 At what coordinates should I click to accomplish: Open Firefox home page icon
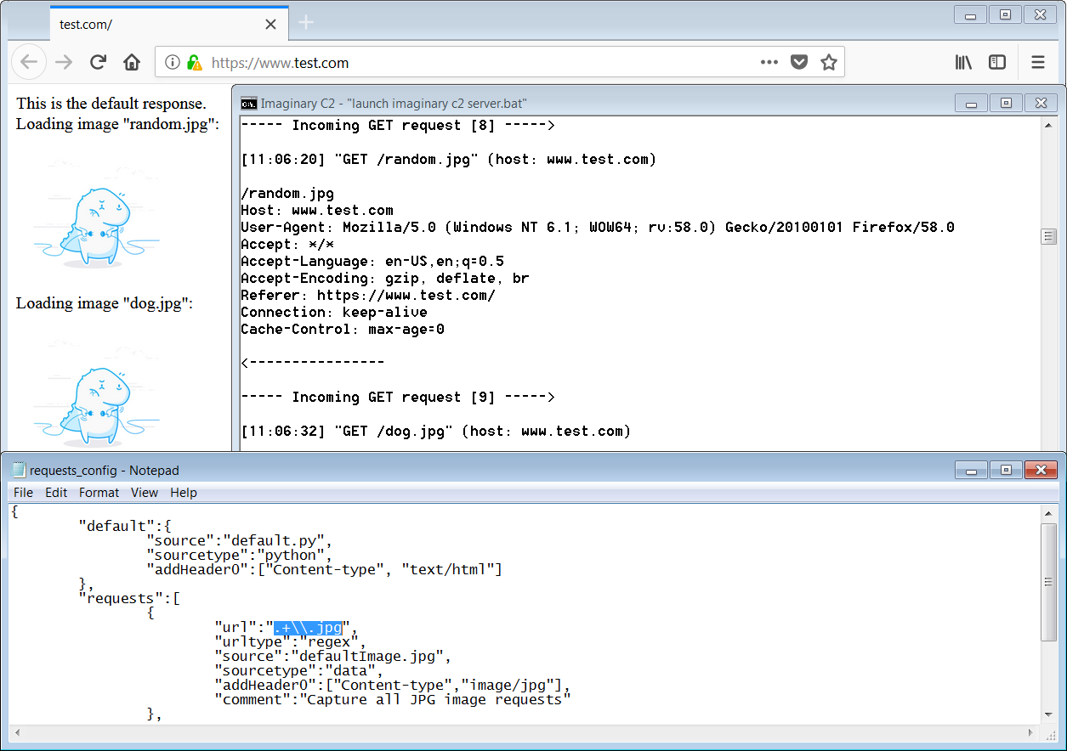(132, 62)
